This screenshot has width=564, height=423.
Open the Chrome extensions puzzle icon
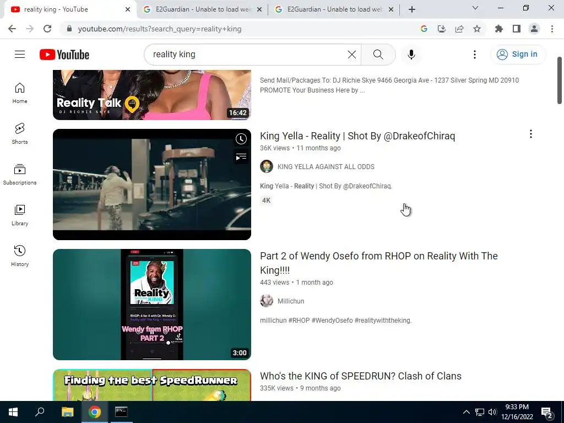tap(499, 29)
